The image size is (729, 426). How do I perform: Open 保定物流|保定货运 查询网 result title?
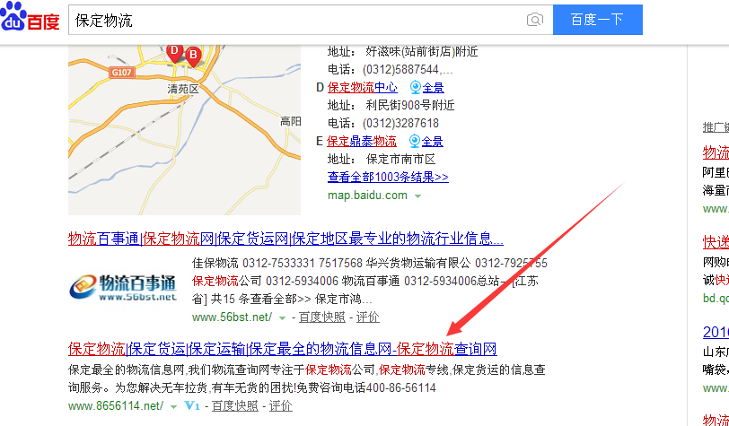tap(283, 349)
